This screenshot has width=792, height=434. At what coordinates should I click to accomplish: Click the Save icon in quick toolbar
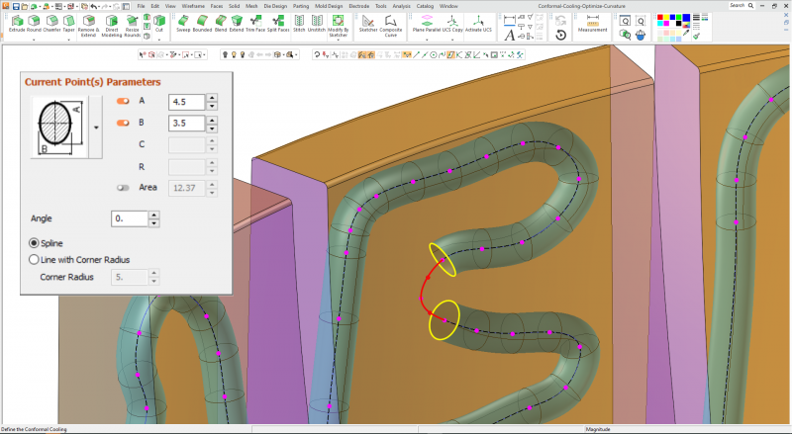click(16, 6)
